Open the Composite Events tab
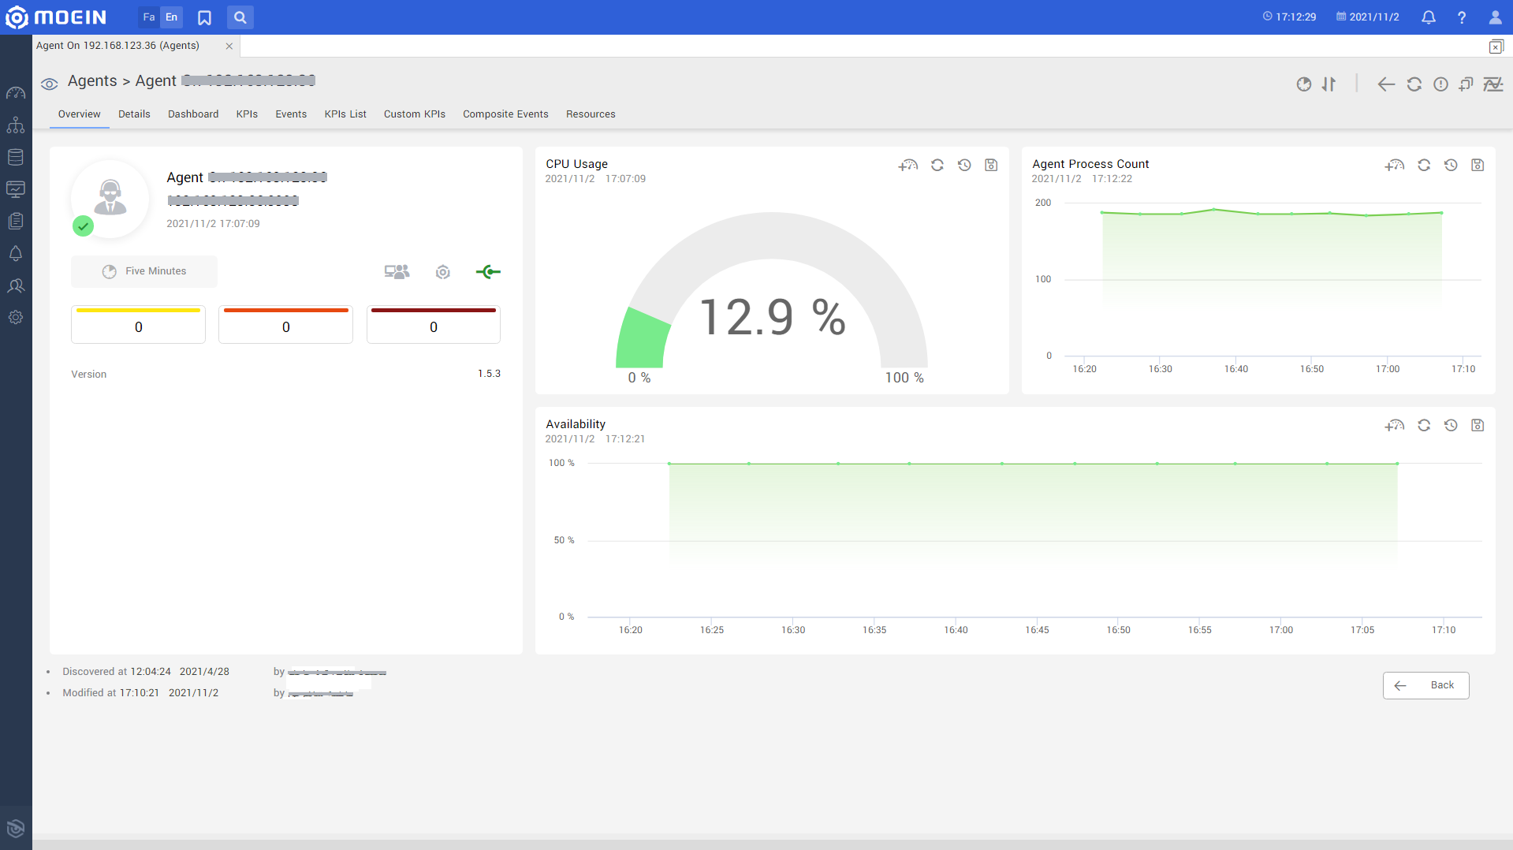 pos(505,114)
